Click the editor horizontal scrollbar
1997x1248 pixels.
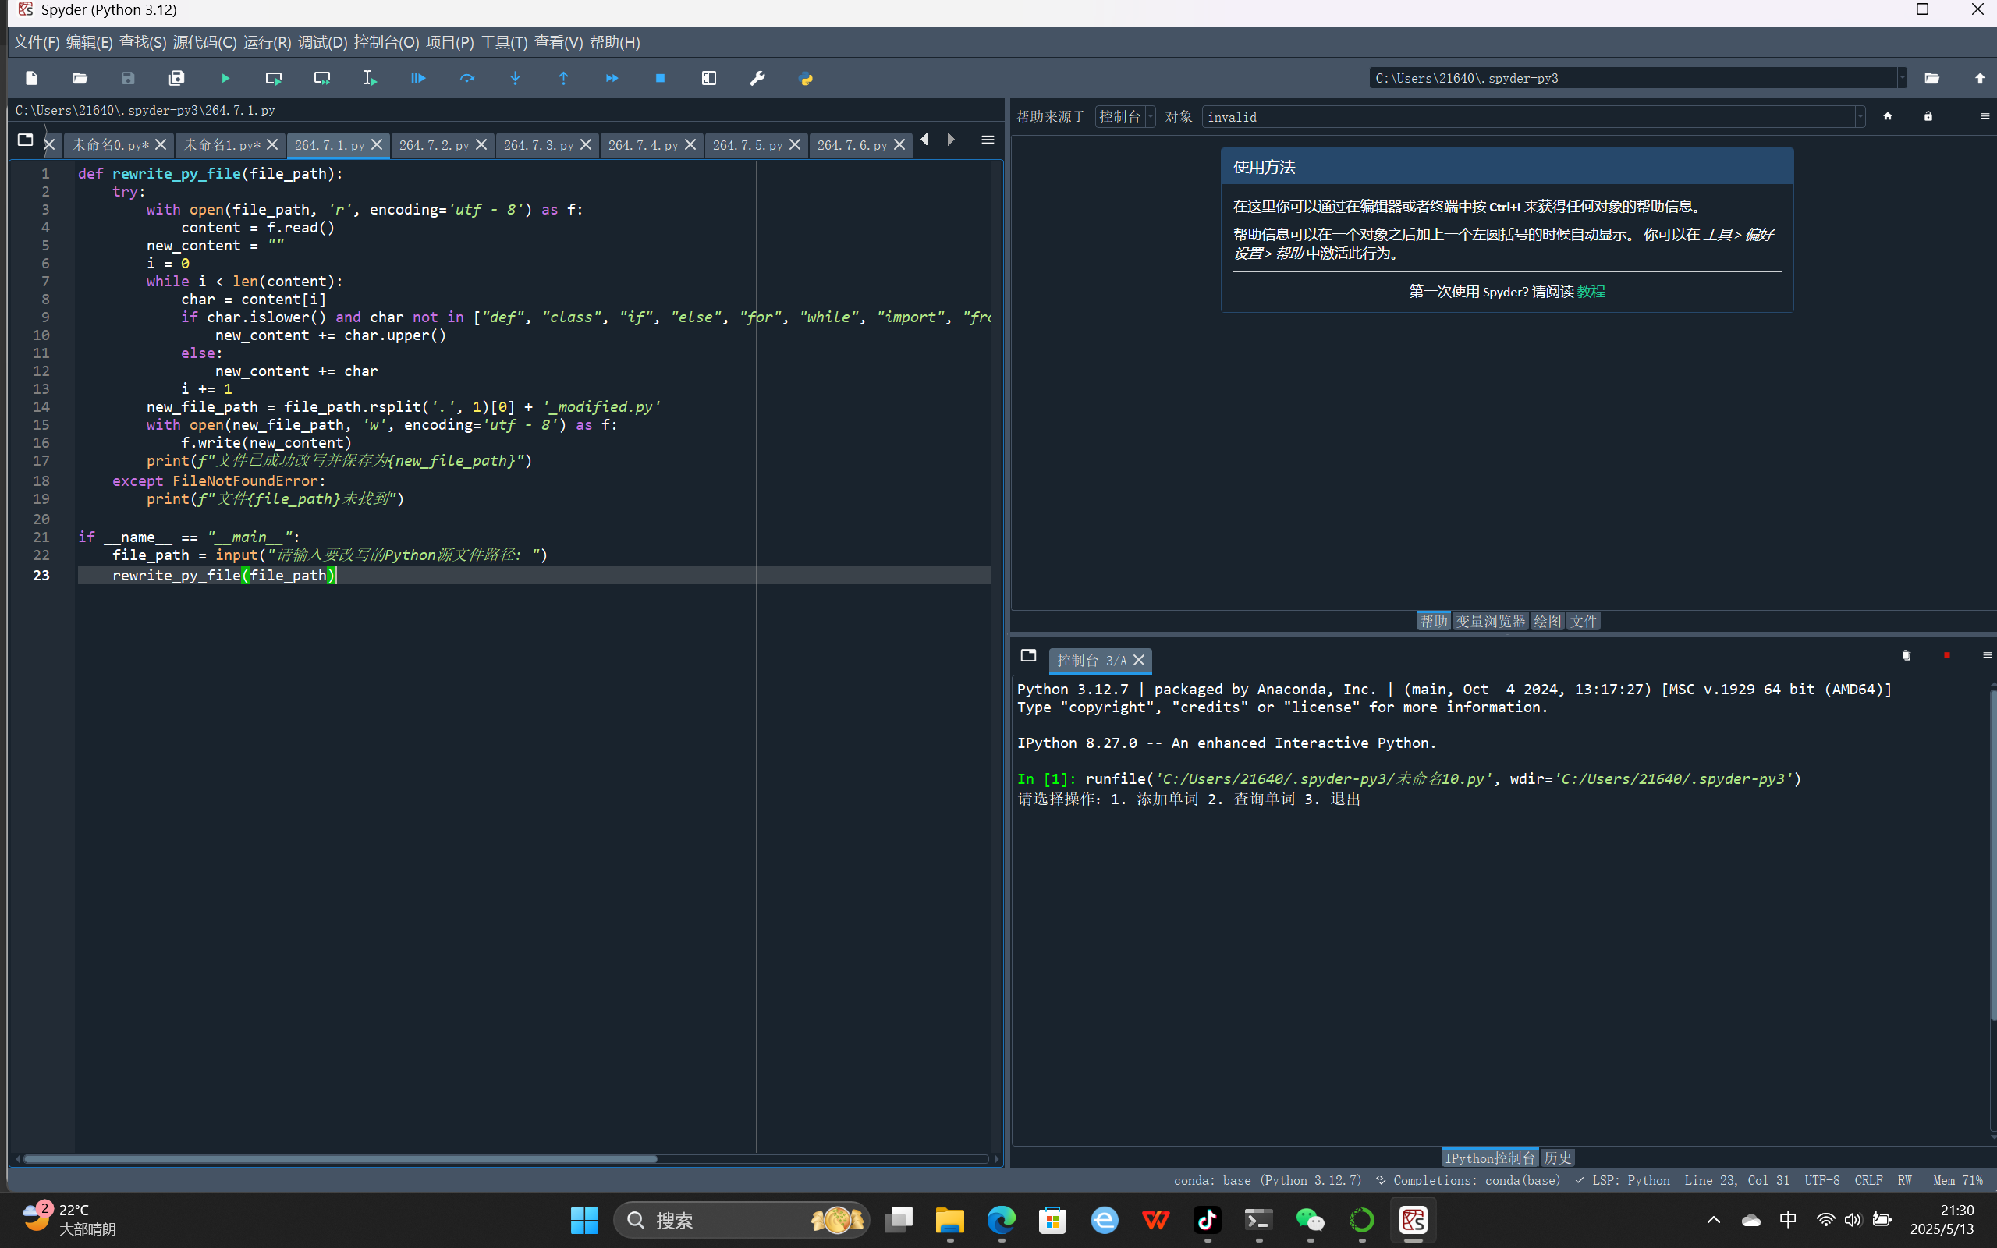(x=340, y=1159)
